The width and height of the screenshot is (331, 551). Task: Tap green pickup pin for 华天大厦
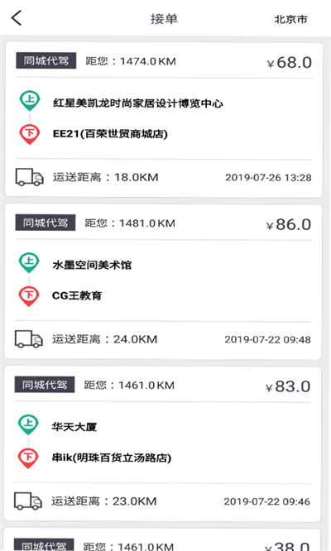pos(28,424)
